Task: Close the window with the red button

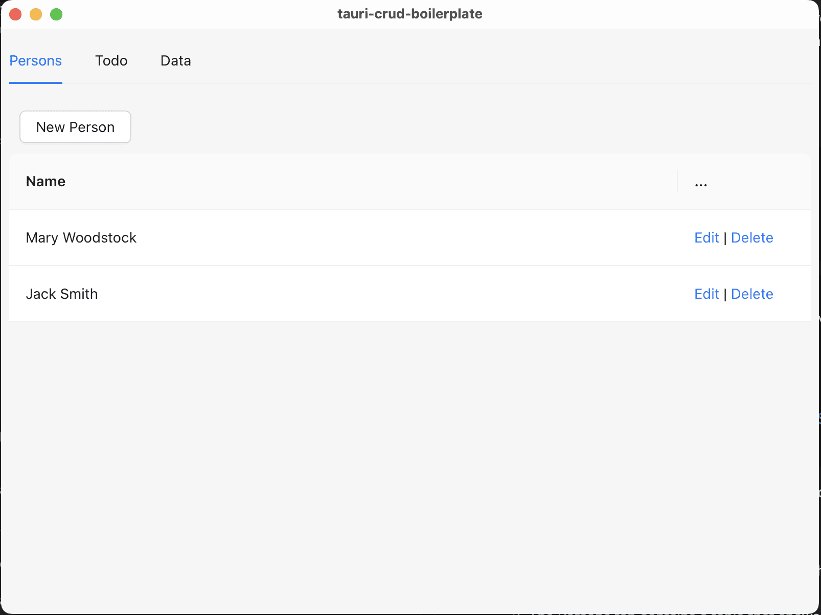Action: click(x=15, y=14)
